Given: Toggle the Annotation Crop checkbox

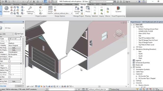Looking at the screenshot, I should coord(9,70).
